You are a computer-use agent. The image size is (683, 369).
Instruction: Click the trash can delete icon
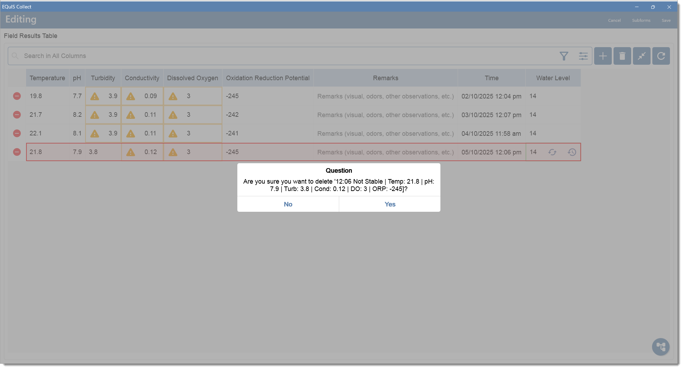click(622, 56)
